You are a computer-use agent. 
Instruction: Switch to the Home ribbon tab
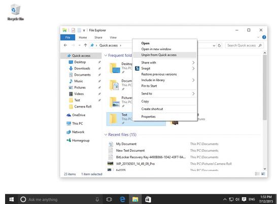[x=83, y=38]
